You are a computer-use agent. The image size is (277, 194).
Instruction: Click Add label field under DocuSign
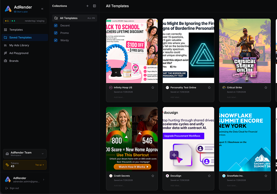point(176,186)
